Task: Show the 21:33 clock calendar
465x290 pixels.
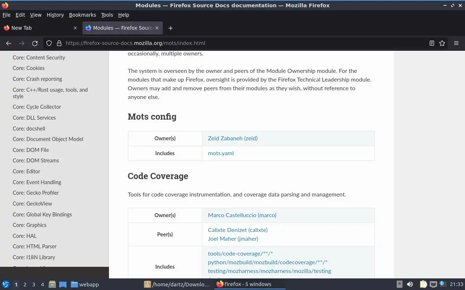Action: (x=456, y=285)
